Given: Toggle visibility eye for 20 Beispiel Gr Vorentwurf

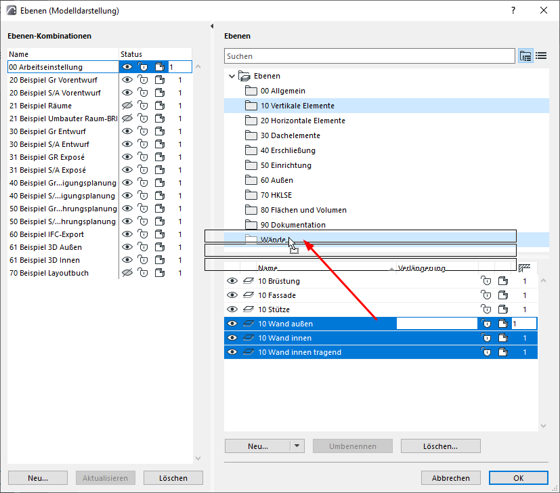Looking at the screenshot, I should point(127,80).
